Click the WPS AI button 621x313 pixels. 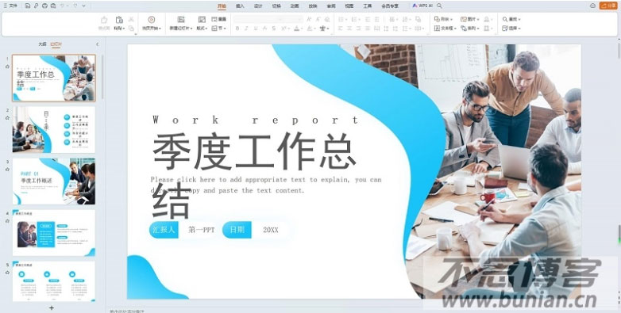pyautogui.click(x=422, y=6)
